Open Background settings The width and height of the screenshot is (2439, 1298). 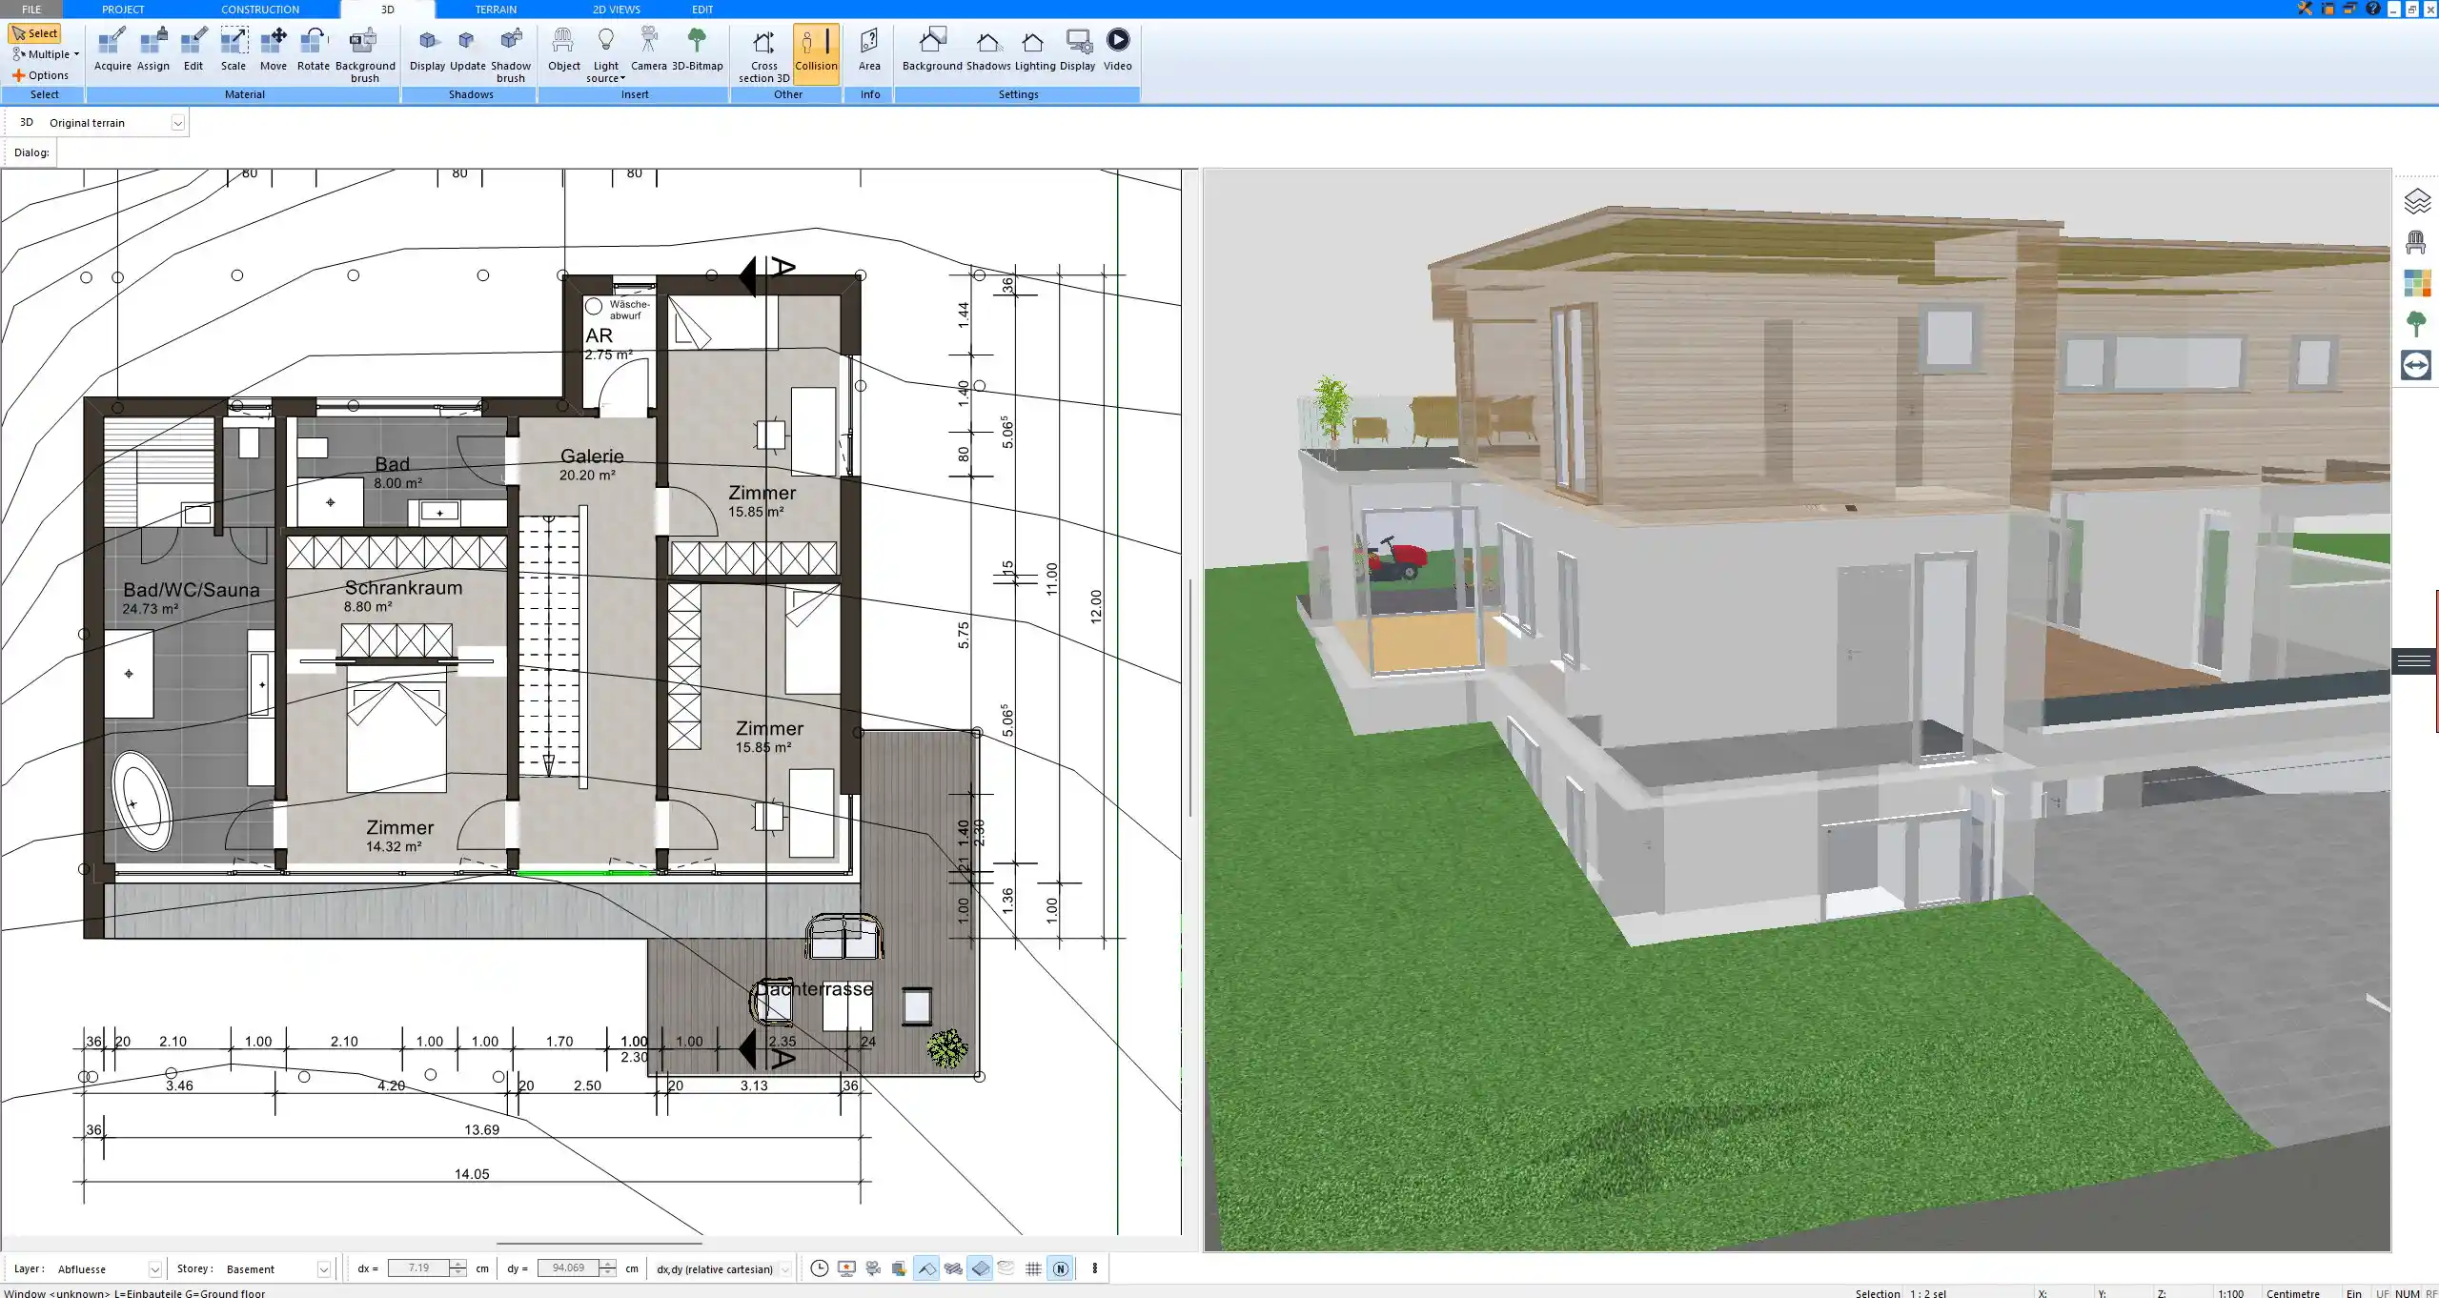(932, 50)
